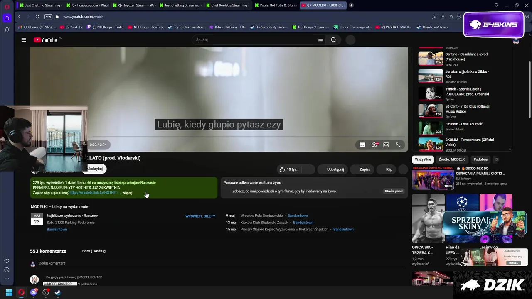
Task: Open Opera sidebar three-dots menu
Action: coord(7,279)
